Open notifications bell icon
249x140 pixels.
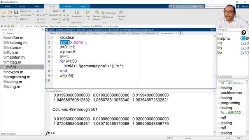click(238, 6)
